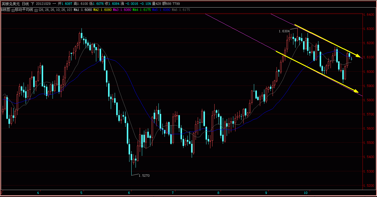Viewport: 377px width, 197px height.
Task: Click month 2 on the time axis
Action: [2, 192]
